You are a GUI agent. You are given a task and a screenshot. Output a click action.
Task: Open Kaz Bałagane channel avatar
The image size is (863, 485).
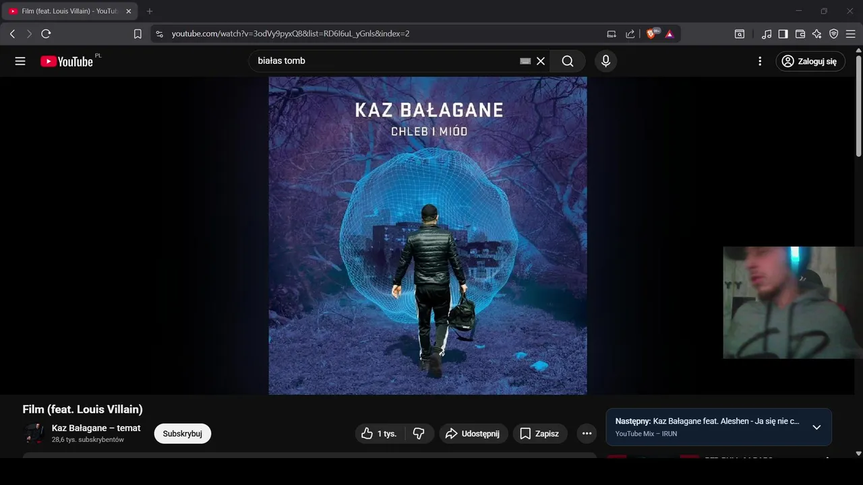34,433
